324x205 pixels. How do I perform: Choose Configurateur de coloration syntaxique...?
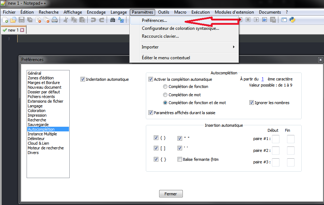pyautogui.click(x=184, y=28)
